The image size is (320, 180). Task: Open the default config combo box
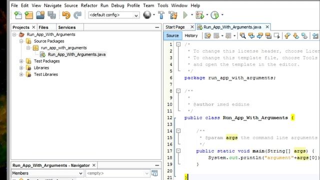pyautogui.click(x=114, y=15)
